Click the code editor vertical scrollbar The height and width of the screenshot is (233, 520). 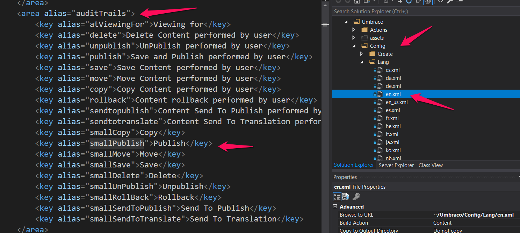point(325,116)
